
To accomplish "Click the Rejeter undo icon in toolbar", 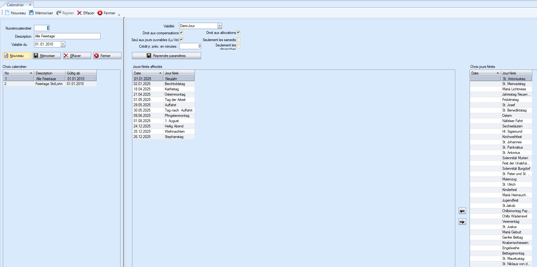I will click(59, 13).
